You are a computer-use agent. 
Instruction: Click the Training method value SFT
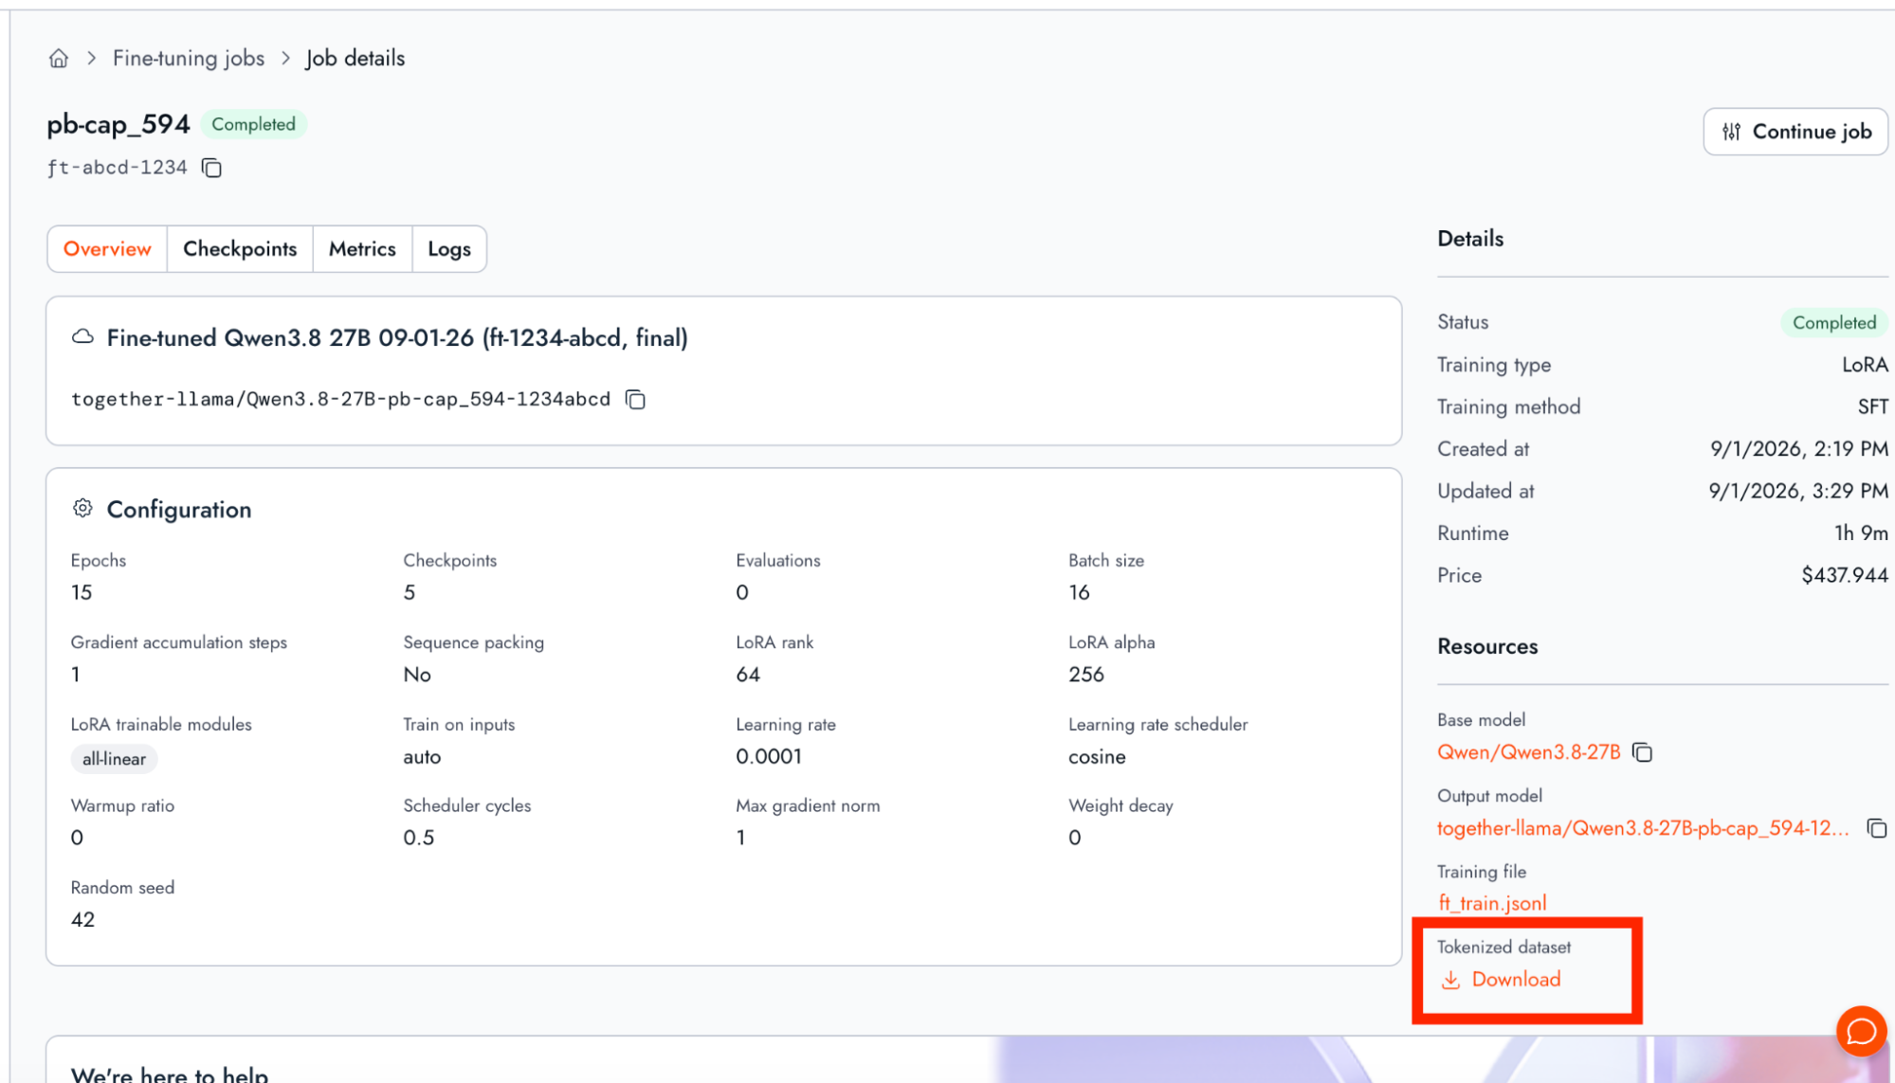(1872, 406)
